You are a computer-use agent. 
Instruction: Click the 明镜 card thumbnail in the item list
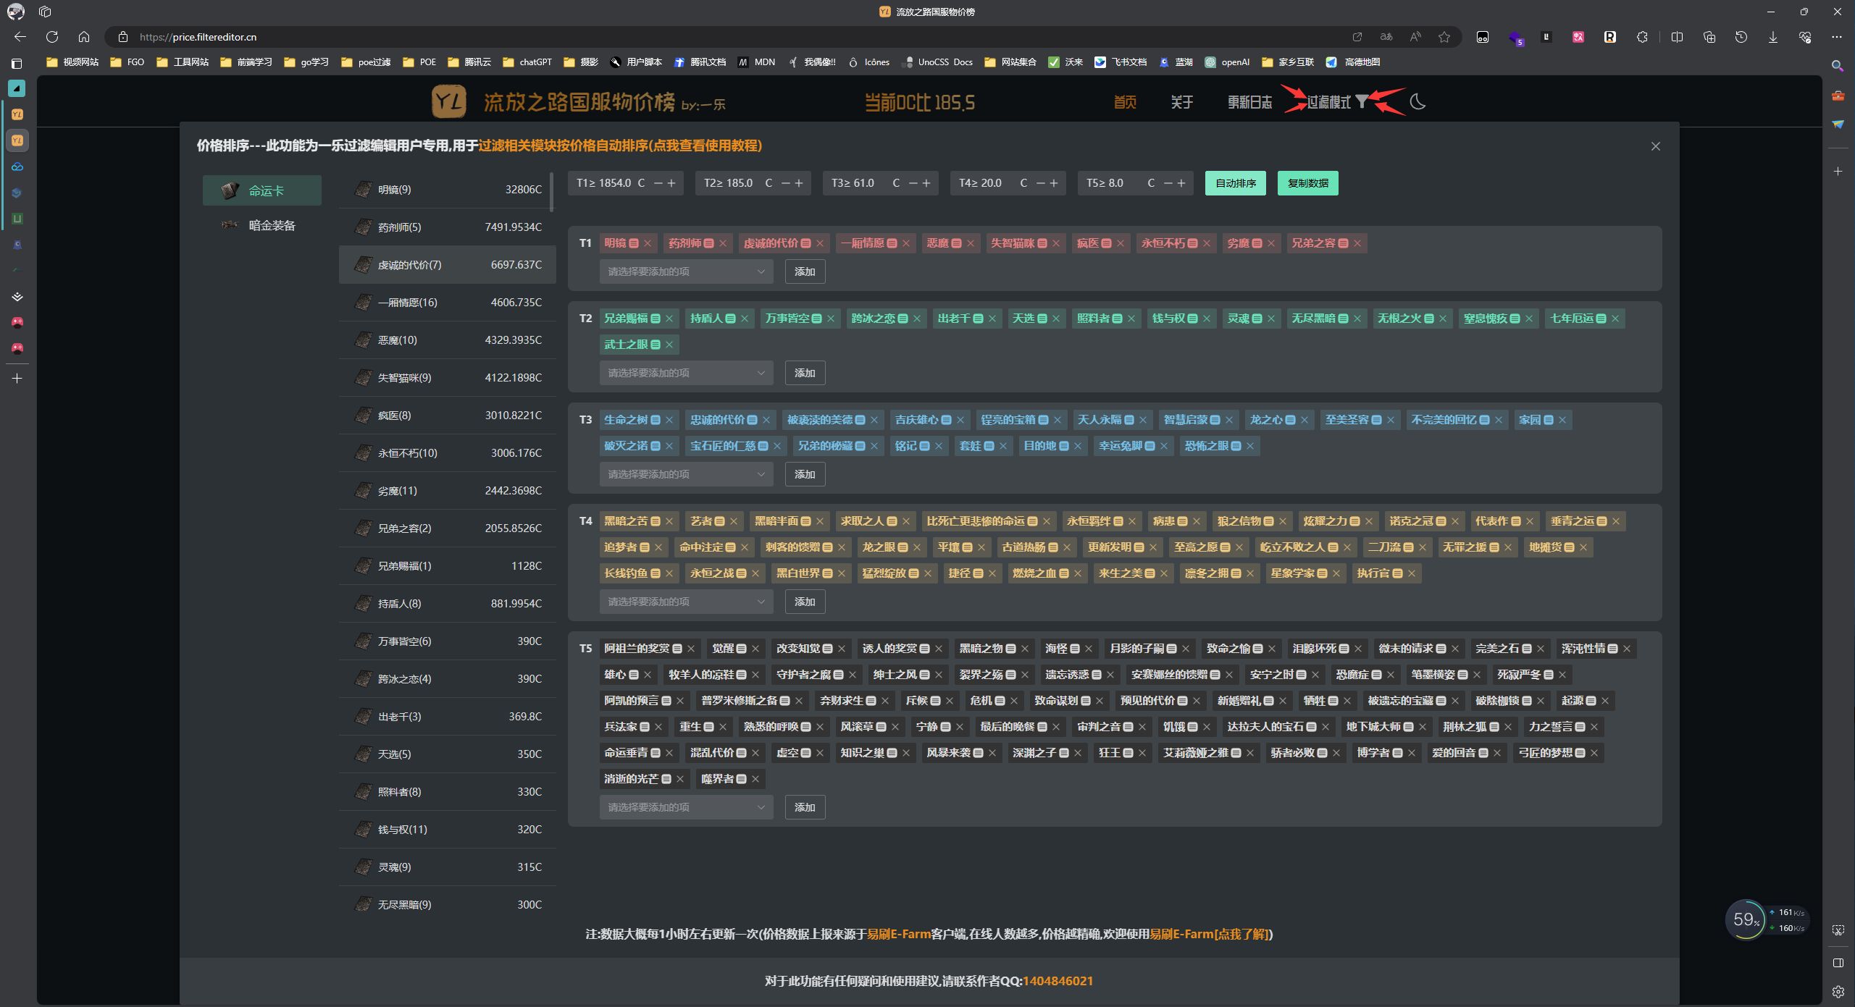[364, 189]
